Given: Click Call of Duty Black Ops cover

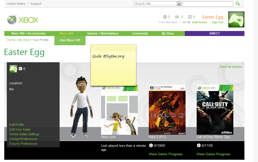Looking at the screenshot, I should click(215, 110).
